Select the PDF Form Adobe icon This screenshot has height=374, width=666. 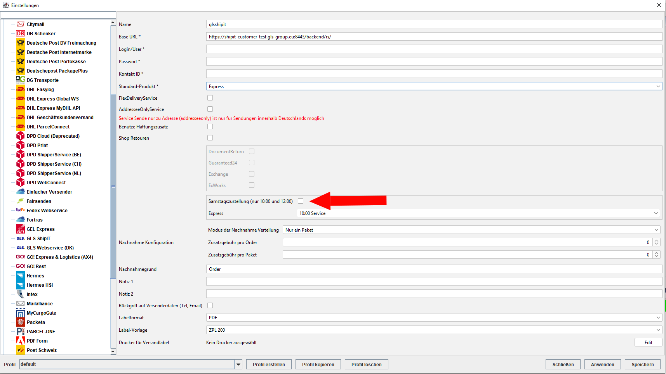pos(21,341)
